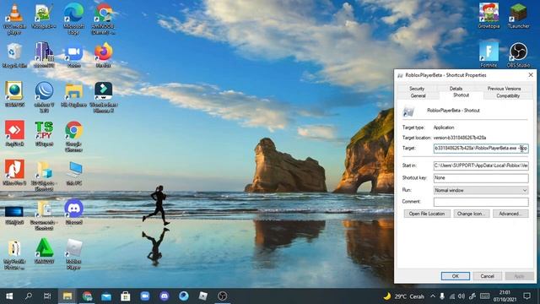The height and width of the screenshot is (304, 540).
Task: Open the Start menu
Action: pos(9,296)
